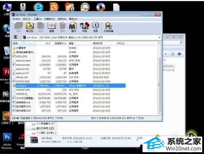Open the Help (帮助) menu
204x154 pixels.
(73, 19)
